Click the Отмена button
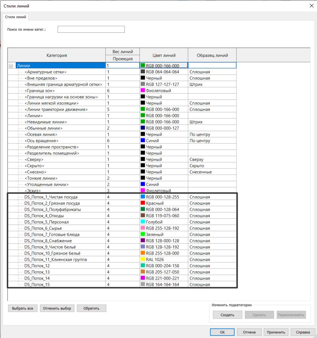Viewport: 317px width, 338px height. tap(249, 332)
